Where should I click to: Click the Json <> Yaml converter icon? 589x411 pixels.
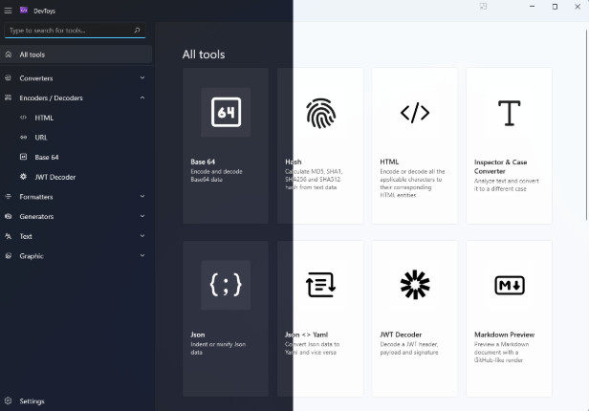pos(321,285)
